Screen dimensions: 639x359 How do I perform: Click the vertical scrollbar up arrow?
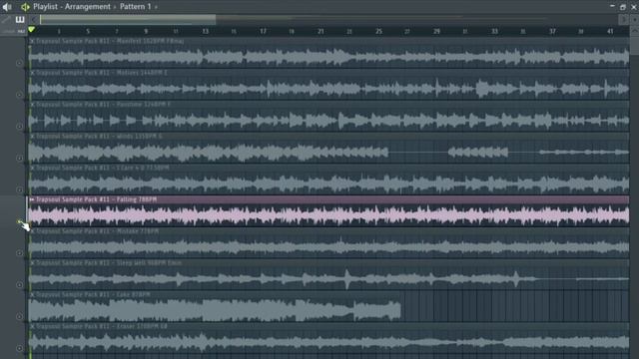[635, 31]
